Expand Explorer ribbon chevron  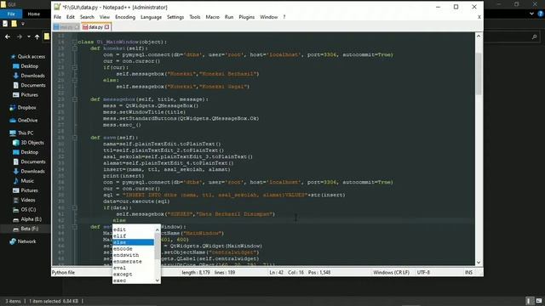point(531,14)
